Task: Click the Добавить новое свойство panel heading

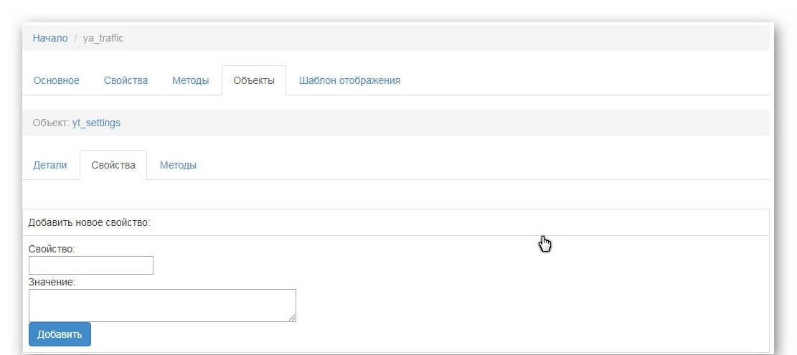Action: [89, 222]
